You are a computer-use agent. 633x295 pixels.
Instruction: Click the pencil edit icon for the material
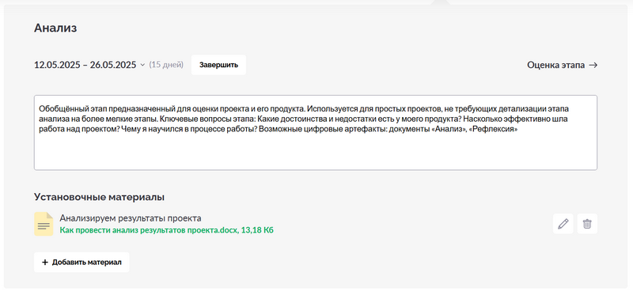pyautogui.click(x=563, y=224)
